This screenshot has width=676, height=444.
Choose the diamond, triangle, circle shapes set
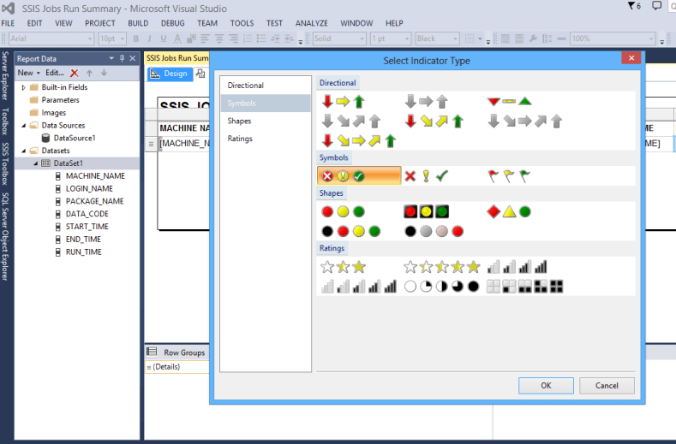509,211
